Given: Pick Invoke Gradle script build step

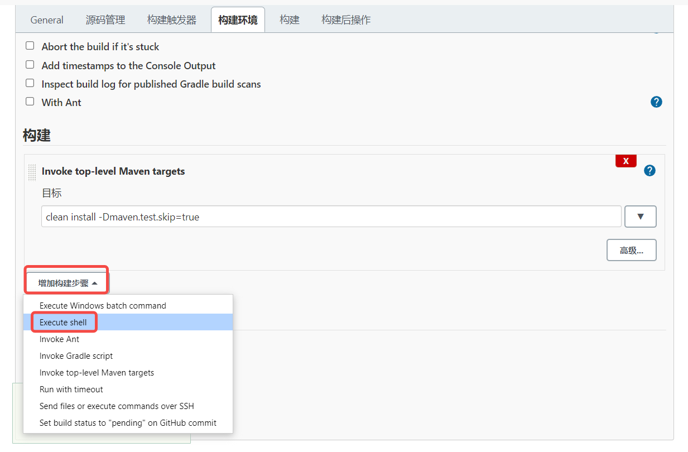Looking at the screenshot, I should (x=76, y=356).
